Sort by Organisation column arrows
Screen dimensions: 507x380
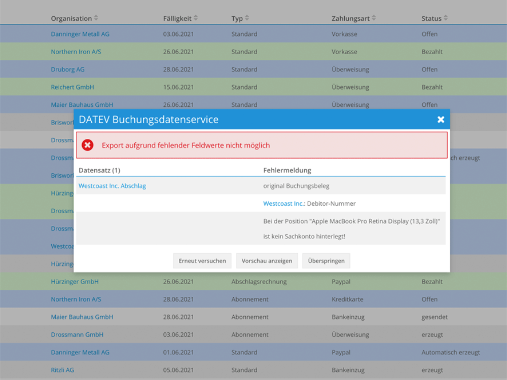click(96, 18)
